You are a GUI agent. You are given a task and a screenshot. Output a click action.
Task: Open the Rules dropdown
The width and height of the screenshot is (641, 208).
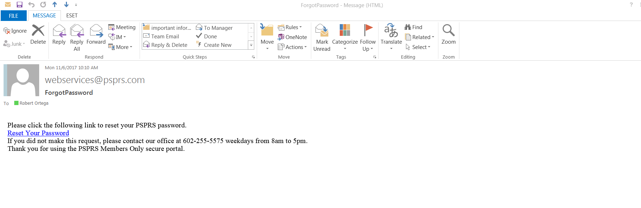290,27
